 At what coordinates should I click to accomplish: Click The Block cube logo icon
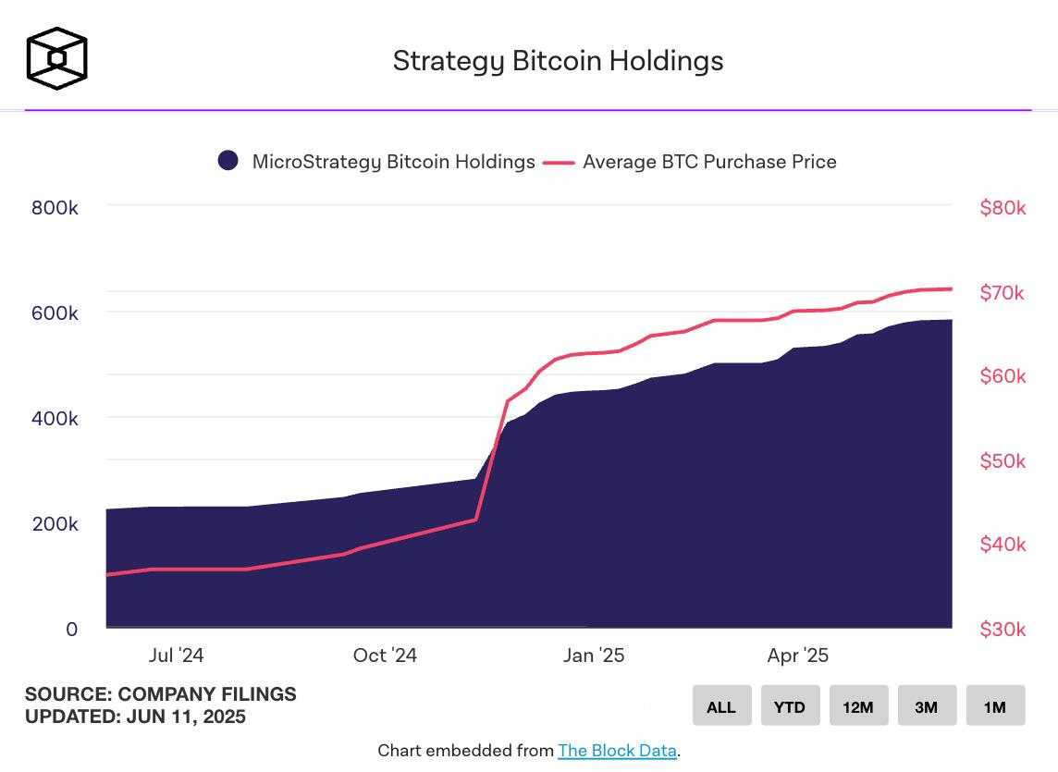tap(57, 58)
